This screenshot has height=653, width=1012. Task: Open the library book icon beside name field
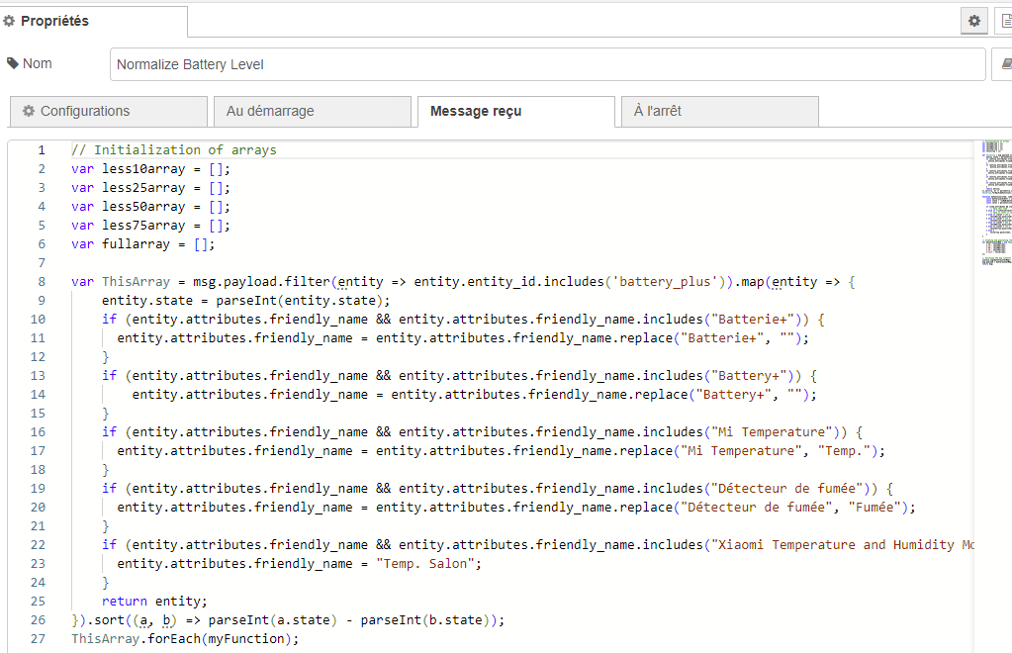[1003, 64]
